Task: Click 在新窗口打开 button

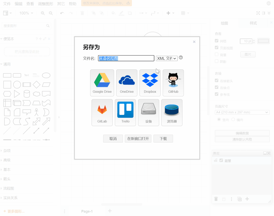Action: [138, 139]
